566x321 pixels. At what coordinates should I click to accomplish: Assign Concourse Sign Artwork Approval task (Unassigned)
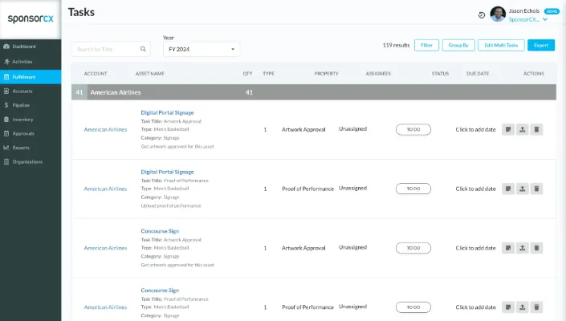click(x=352, y=247)
